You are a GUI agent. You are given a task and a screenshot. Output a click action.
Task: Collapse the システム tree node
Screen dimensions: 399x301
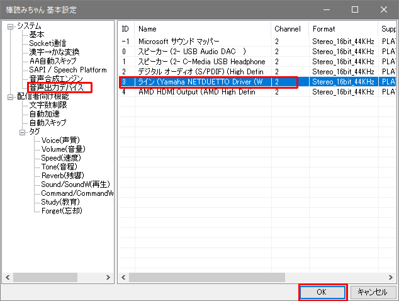pyautogui.click(x=10, y=26)
